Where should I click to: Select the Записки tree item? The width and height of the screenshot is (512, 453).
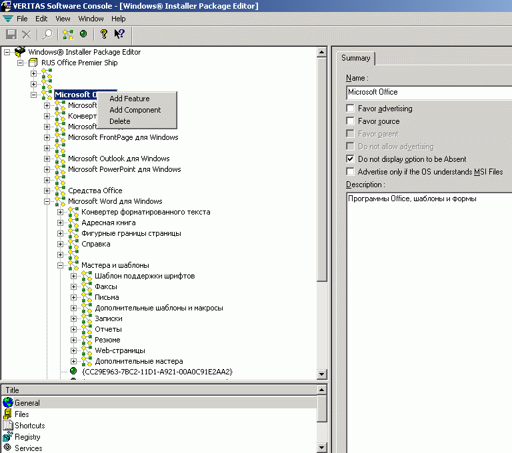coord(109,318)
